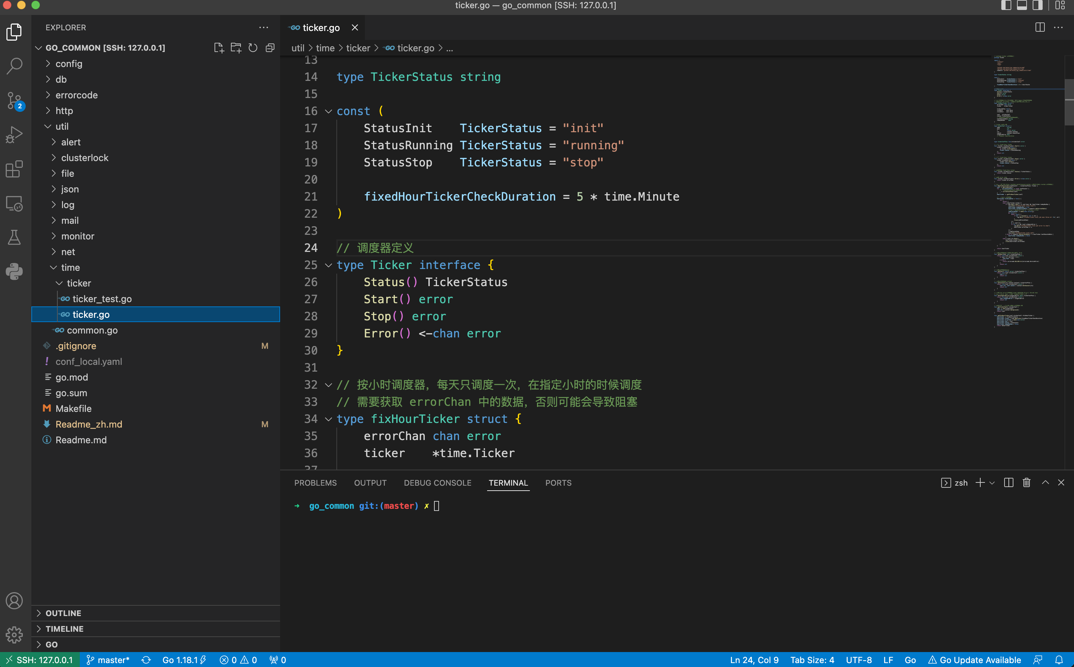Split the terminal pane
The width and height of the screenshot is (1074, 667).
pos(1009,482)
